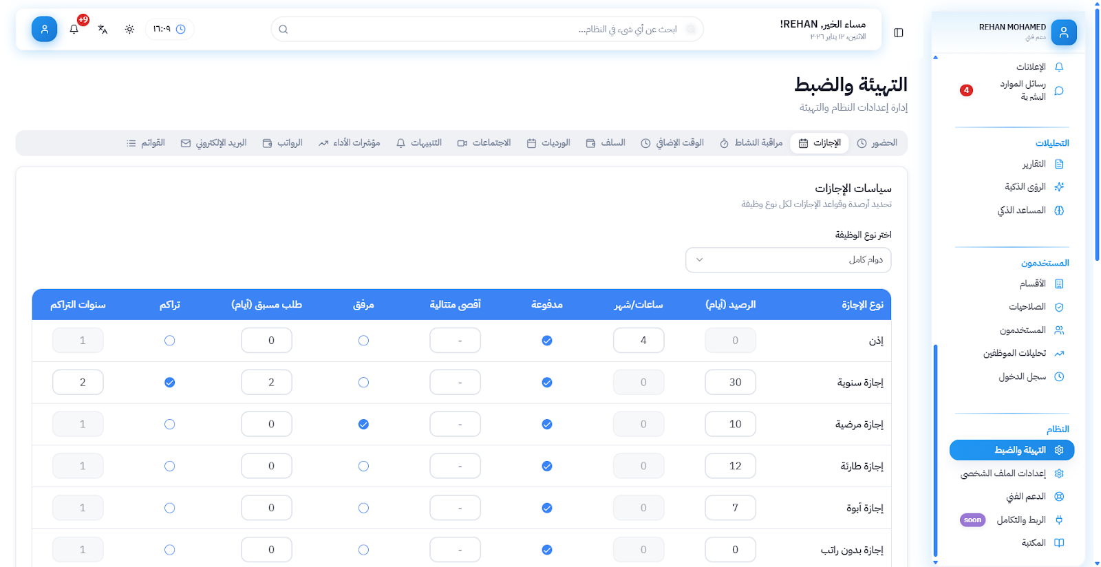Click the clock time indicator in header
Viewport: 1101px width, 567px height.
click(x=169, y=29)
